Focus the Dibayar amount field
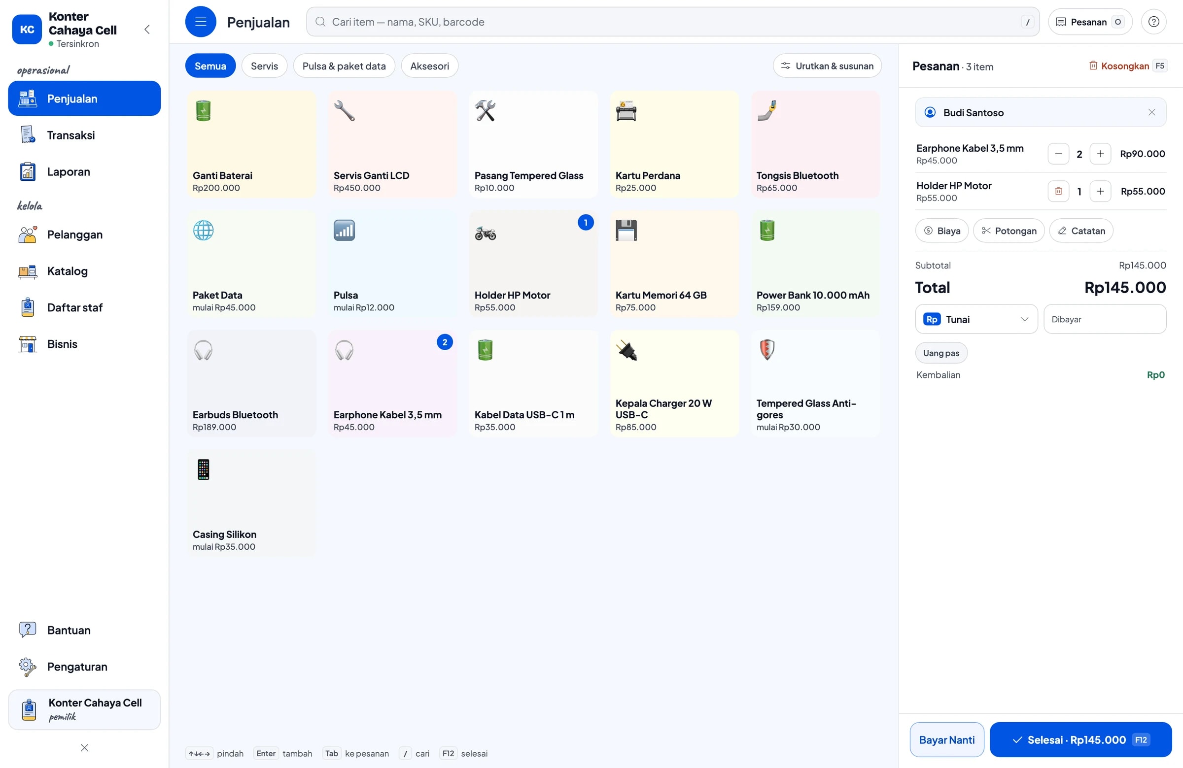1183x768 pixels. pos(1105,319)
